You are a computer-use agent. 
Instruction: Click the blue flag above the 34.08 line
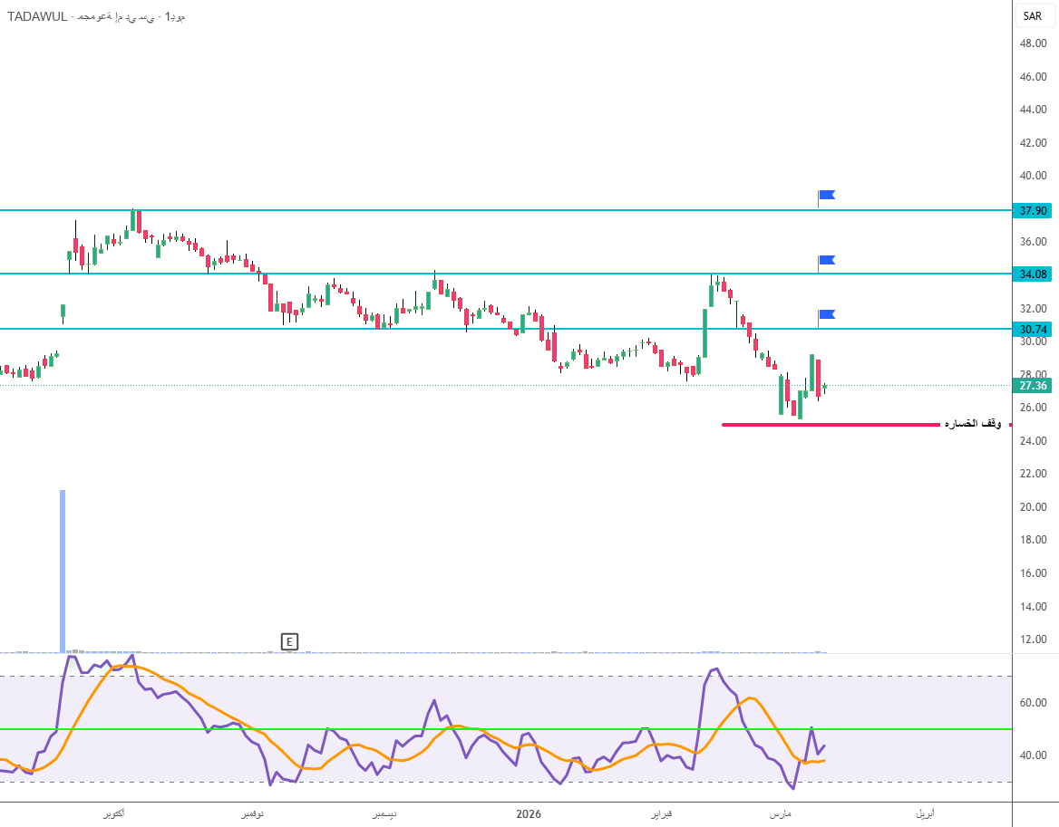[x=826, y=260]
